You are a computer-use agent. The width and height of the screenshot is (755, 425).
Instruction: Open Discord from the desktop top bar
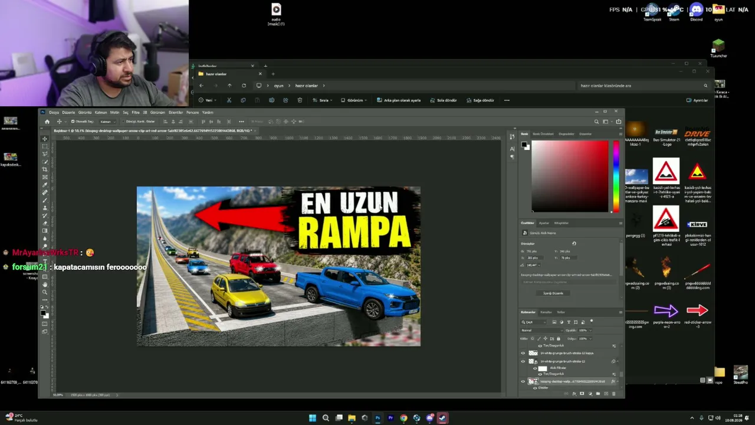697,12
